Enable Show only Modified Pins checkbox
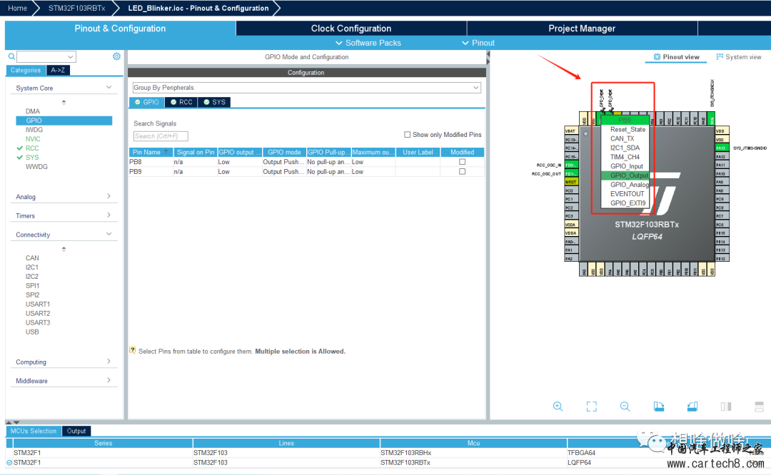Image resolution: width=771 pixels, height=475 pixels. coord(407,135)
